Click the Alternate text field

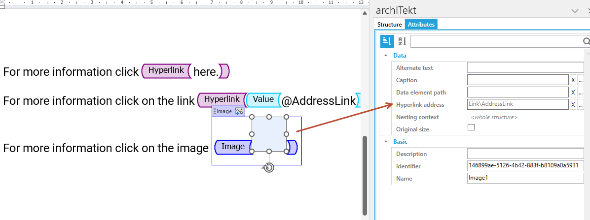pos(525,67)
